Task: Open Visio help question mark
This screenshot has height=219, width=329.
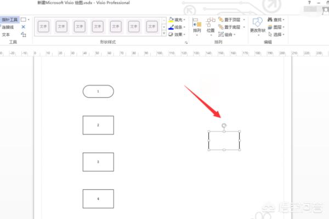Action: 309,3
